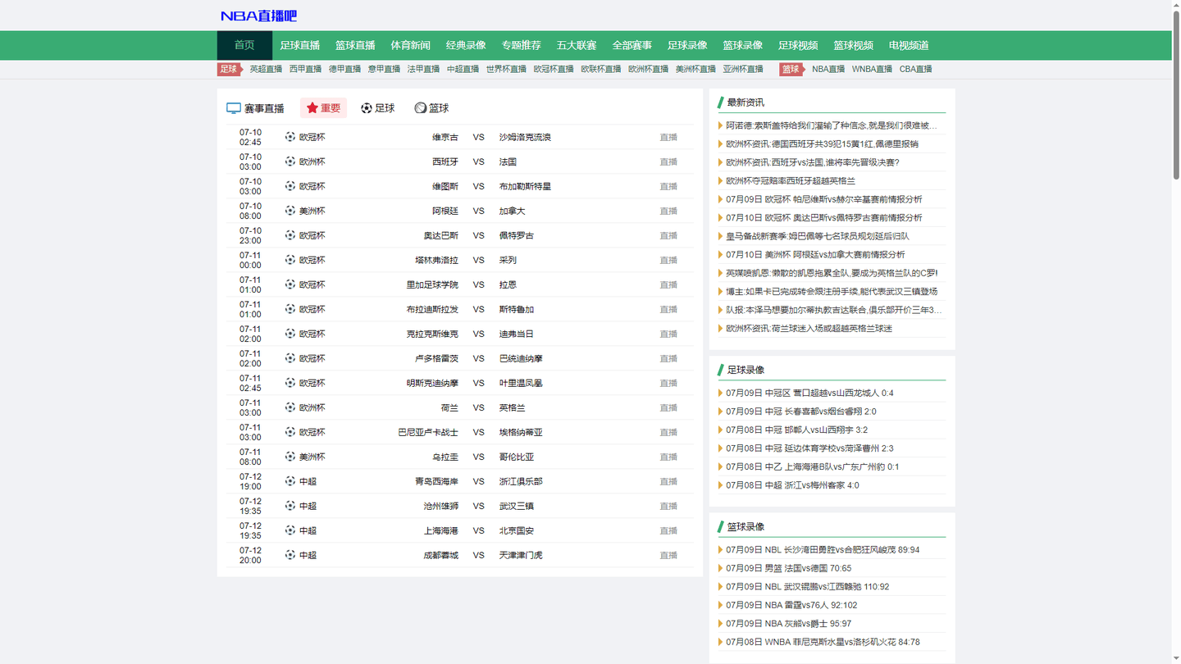
Task: Open 英超直播 sub-navigation link
Action: (x=266, y=69)
